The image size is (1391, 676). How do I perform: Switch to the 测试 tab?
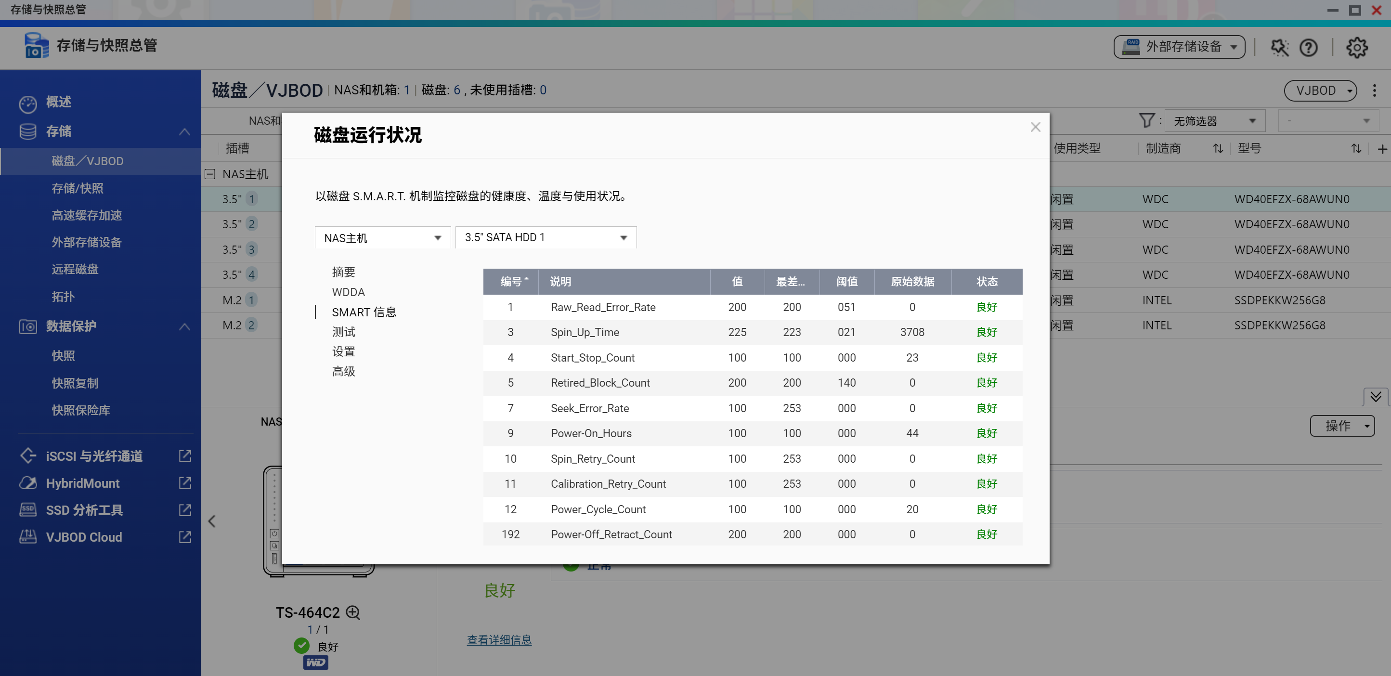[343, 332]
